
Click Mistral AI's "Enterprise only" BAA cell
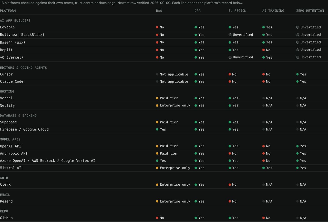(173, 168)
